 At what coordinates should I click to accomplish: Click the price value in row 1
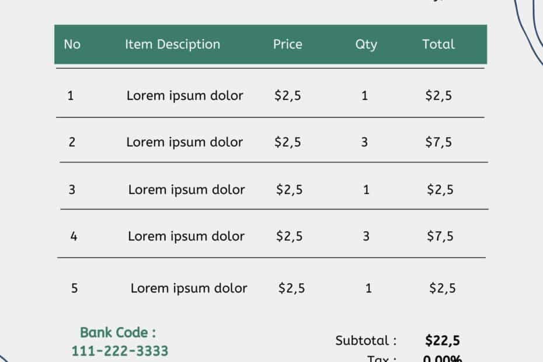tap(288, 96)
